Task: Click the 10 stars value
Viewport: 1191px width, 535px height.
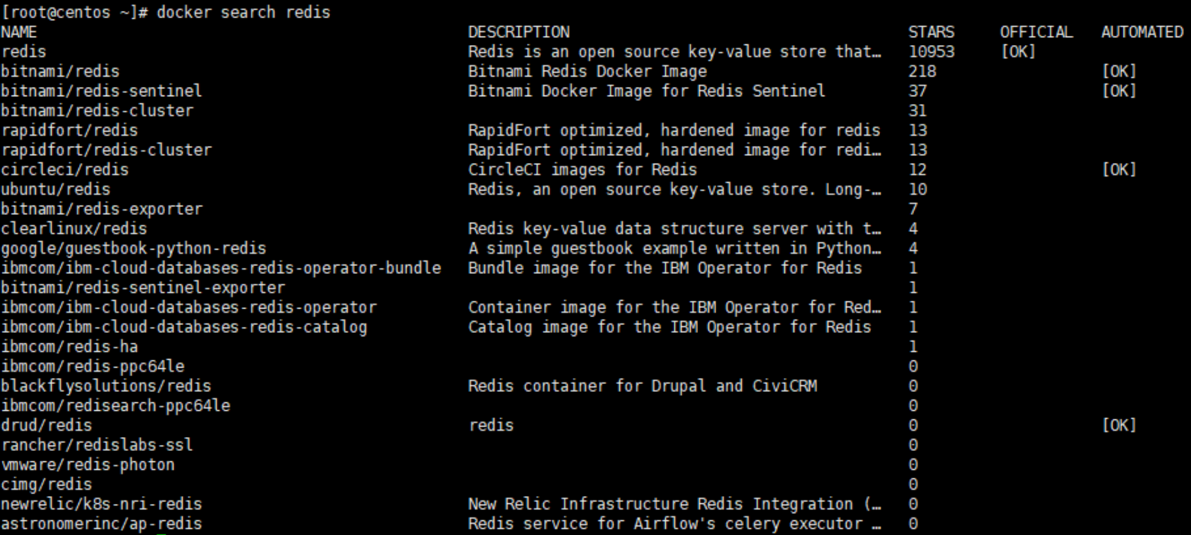Action: click(x=918, y=189)
